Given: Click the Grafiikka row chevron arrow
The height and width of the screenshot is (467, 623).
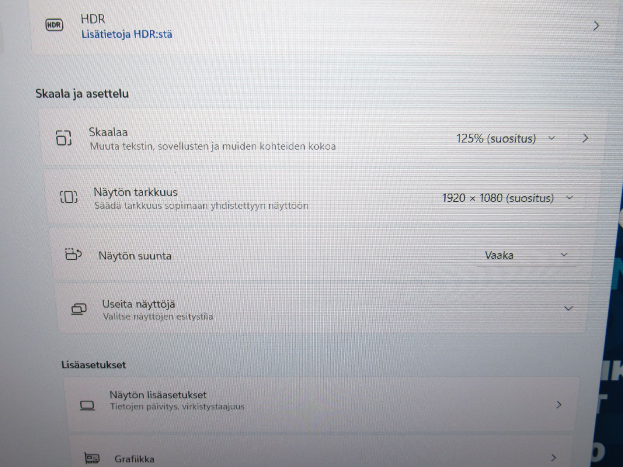Looking at the screenshot, I should point(554,457).
